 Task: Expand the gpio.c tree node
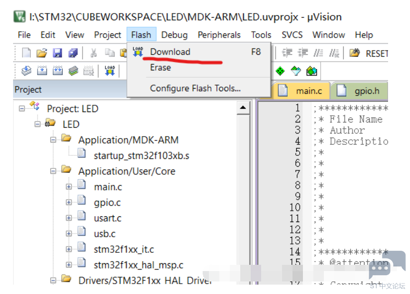coord(69,202)
